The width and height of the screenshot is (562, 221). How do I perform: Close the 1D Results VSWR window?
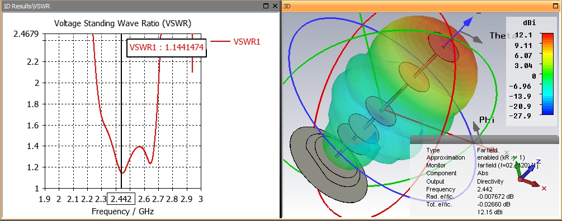coord(275,6)
